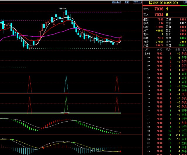The height and width of the screenshot is (155, 187).
Task: Click the 锰硅2109 (SM2109) contract title
Action: click(x=163, y=3)
